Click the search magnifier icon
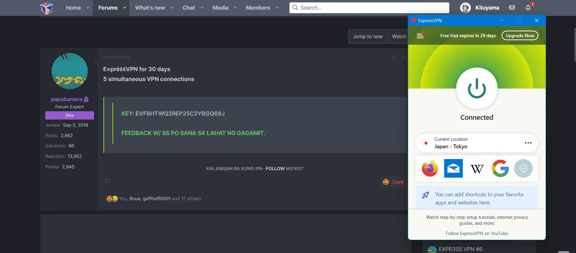This screenshot has width=576, height=253. [295, 8]
